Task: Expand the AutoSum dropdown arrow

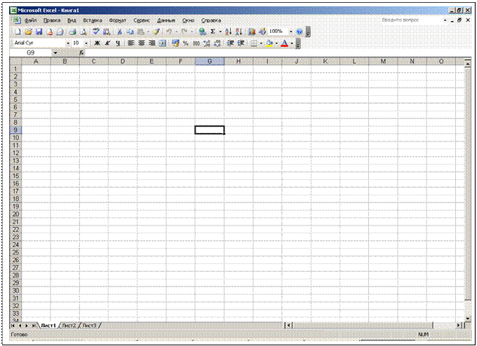Action: (220, 32)
